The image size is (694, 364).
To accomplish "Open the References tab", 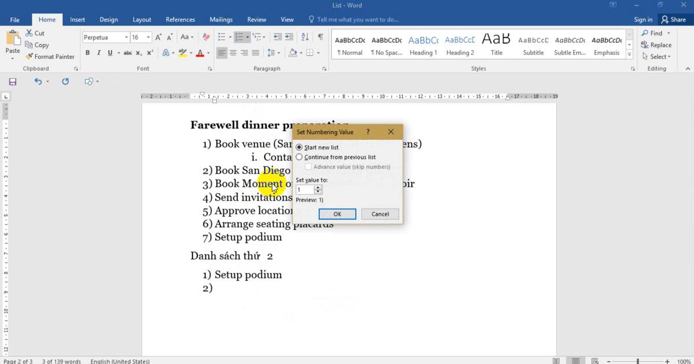I will pos(180,20).
